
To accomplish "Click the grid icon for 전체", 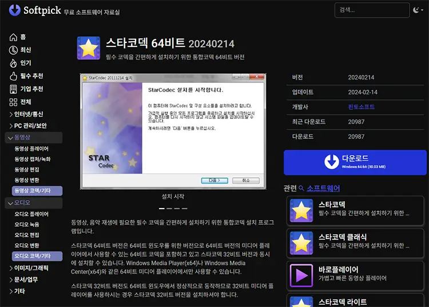I will click(13, 102).
